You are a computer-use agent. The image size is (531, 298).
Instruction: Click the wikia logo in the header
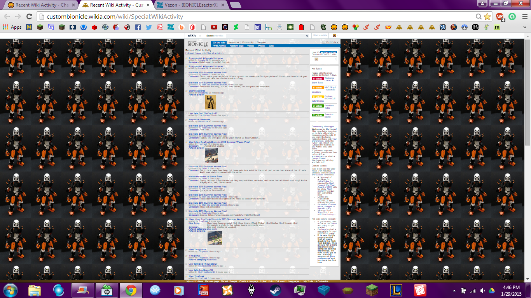pyautogui.click(x=192, y=35)
